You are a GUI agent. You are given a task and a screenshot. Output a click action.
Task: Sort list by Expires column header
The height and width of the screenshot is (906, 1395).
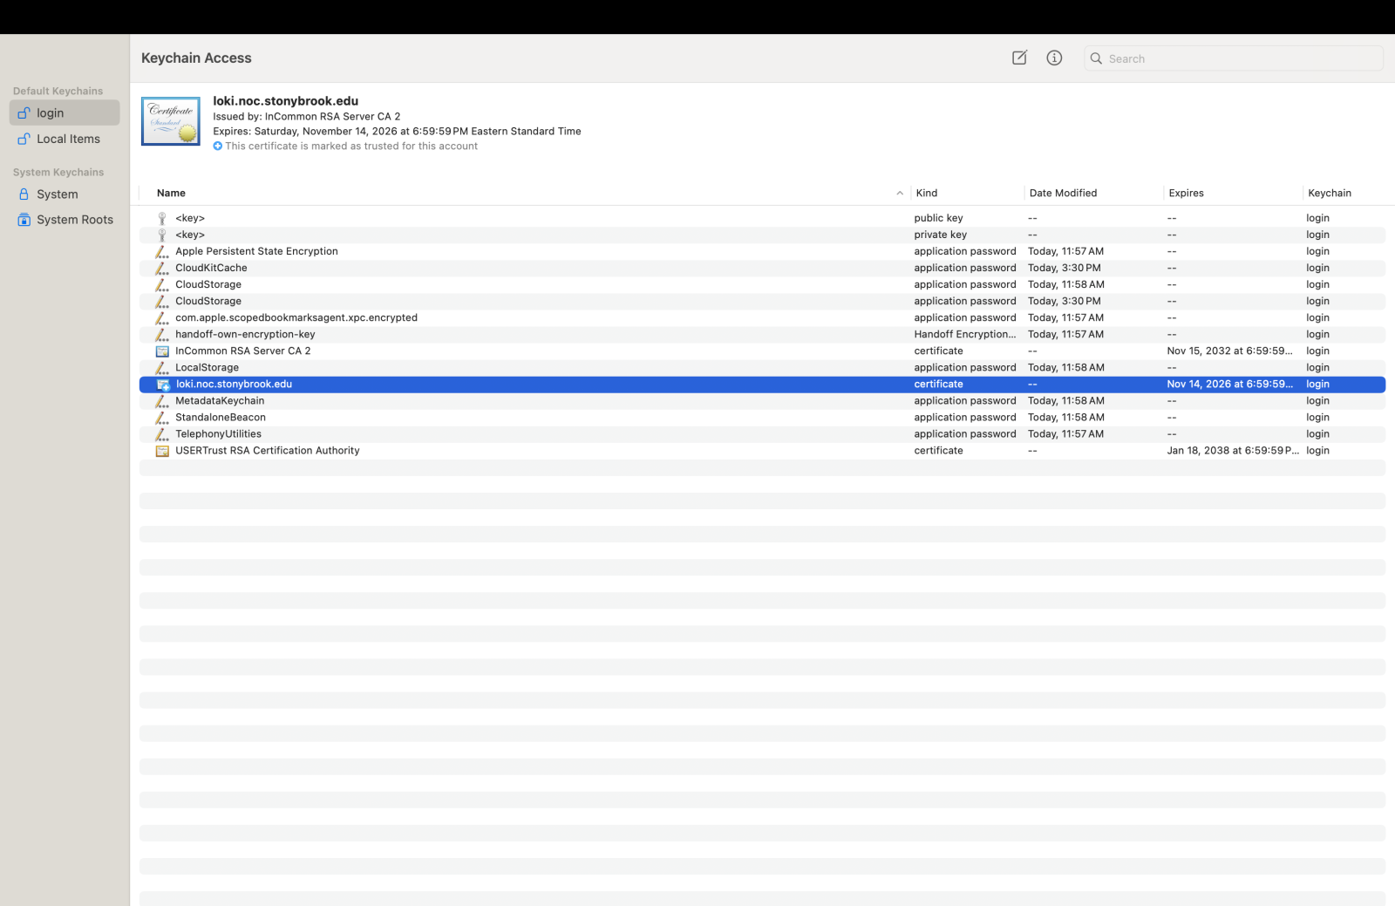click(1186, 193)
